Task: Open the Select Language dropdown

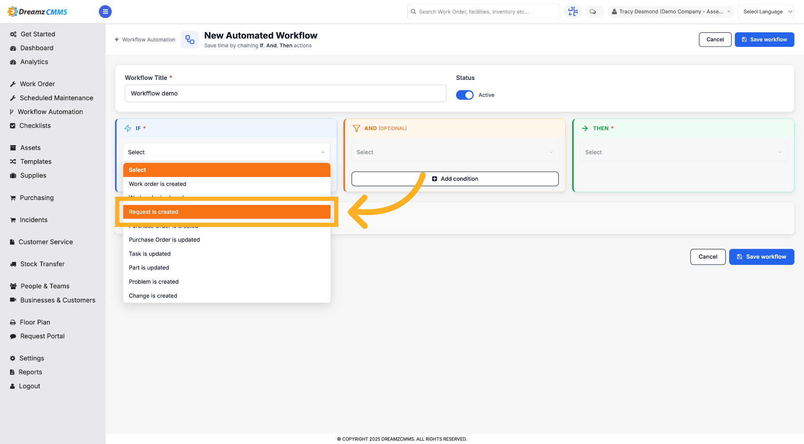Action: 765,12
